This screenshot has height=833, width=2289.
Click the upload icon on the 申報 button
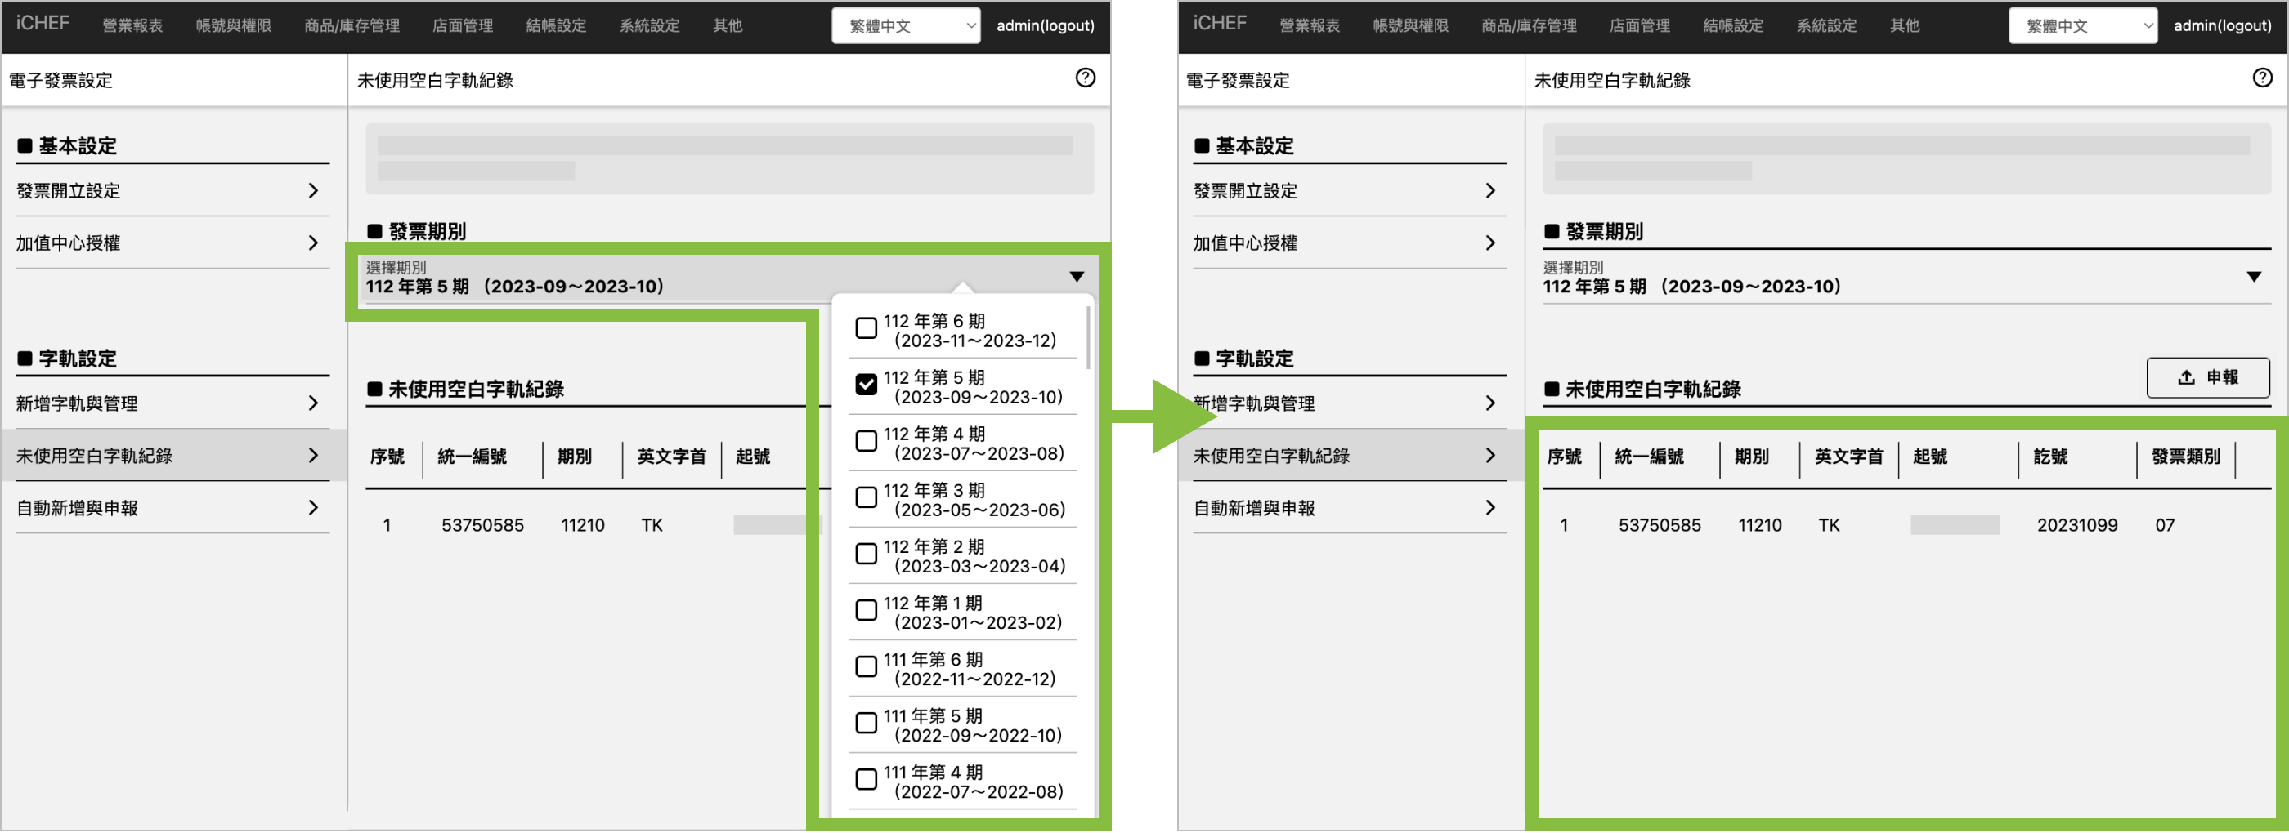tap(2185, 378)
